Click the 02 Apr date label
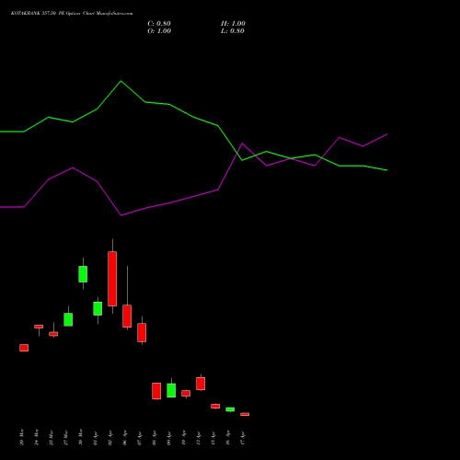The image size is (460, 460). pyautogui.click(x=109, y=437)
